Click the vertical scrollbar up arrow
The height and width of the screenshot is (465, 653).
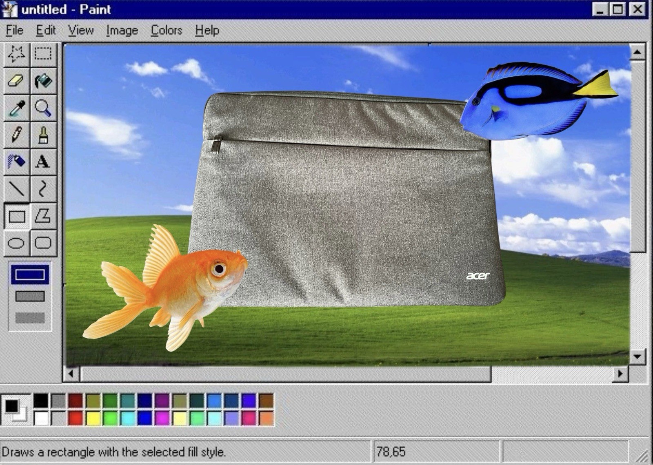pyautogui.click(x=637, y=52)
